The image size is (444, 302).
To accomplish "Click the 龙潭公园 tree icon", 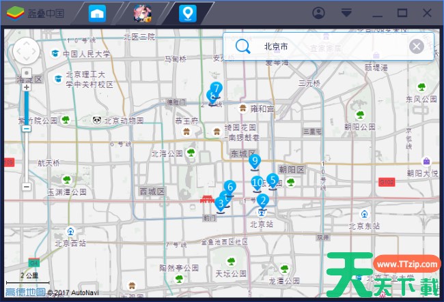I will (285, 269).
